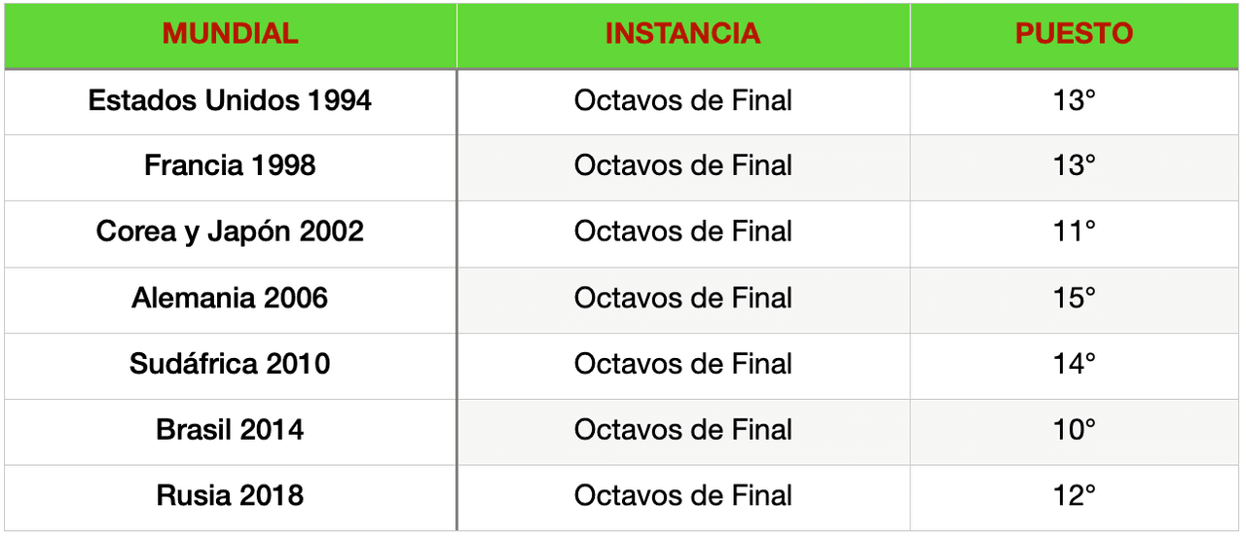This screenshot has width=1246, height=538.
Task: Select the Estados Unidos 1994 cell
Action: (x=230, y=100)
